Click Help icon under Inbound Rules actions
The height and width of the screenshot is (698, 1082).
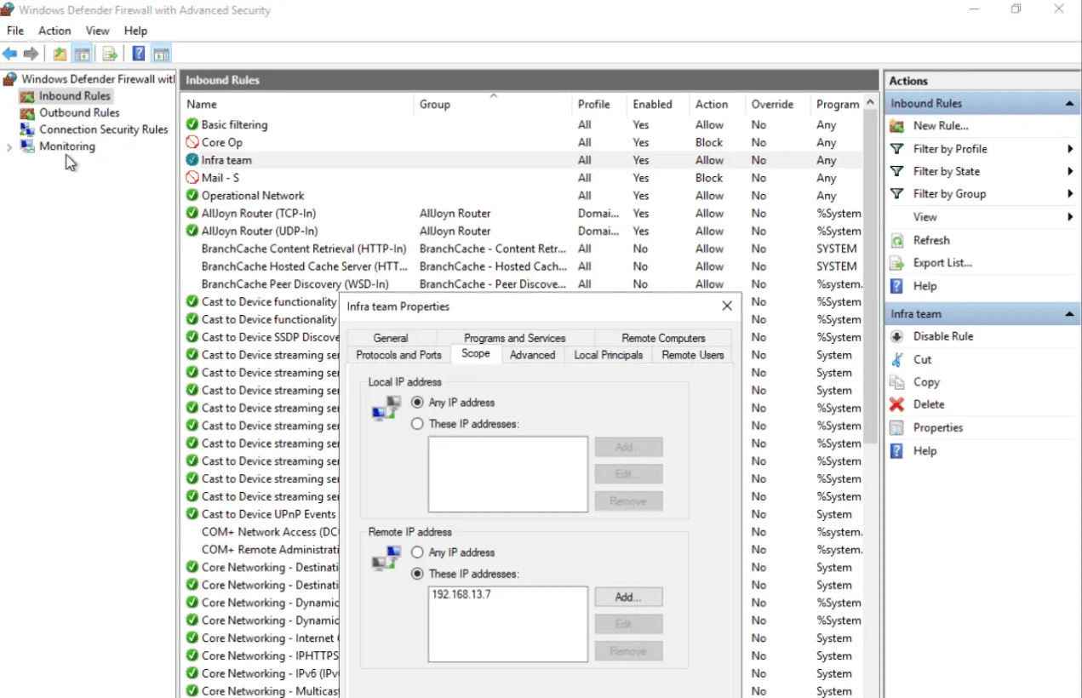[896, 286]
